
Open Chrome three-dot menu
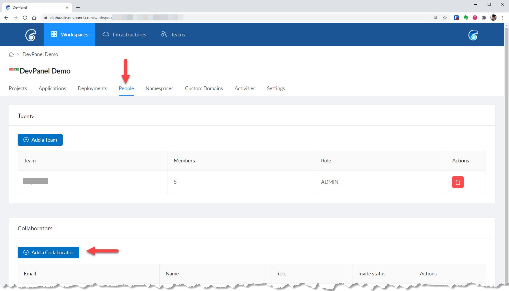tap(503, 18)
